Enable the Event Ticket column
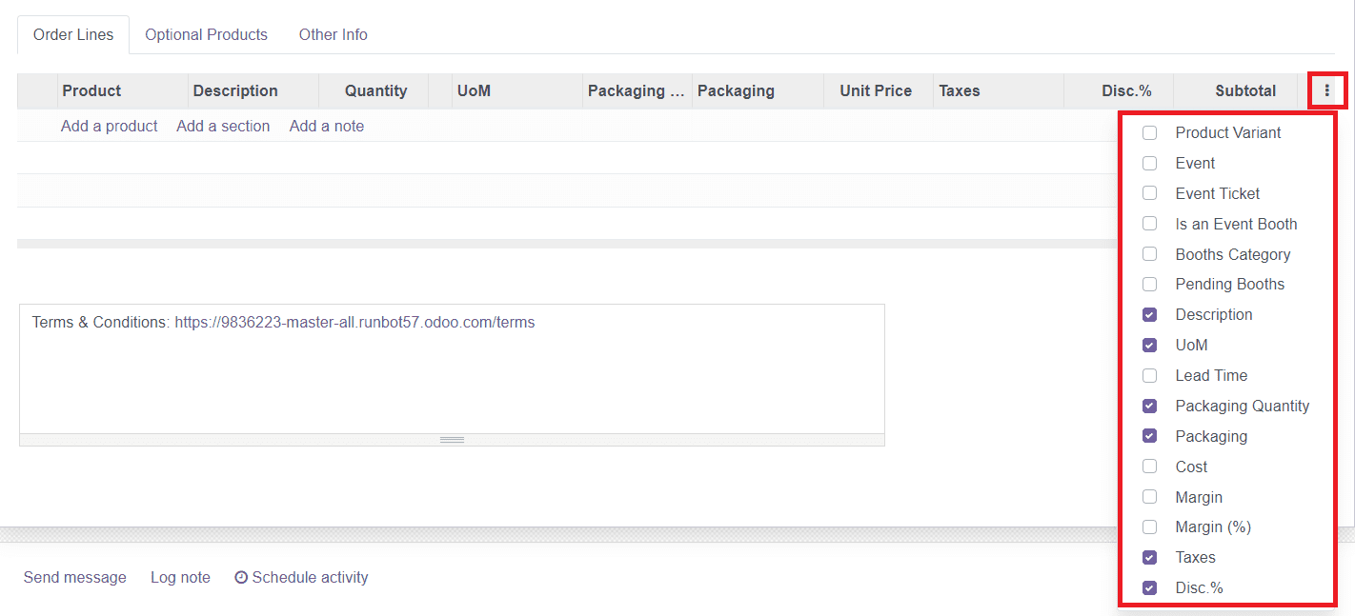 click(x=1149, y=193)
